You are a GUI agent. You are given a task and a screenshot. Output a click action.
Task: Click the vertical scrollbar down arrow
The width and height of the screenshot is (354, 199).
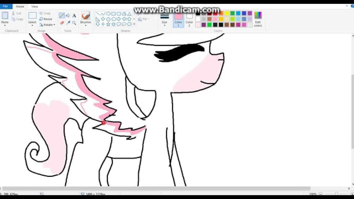[x=353, y=184]
